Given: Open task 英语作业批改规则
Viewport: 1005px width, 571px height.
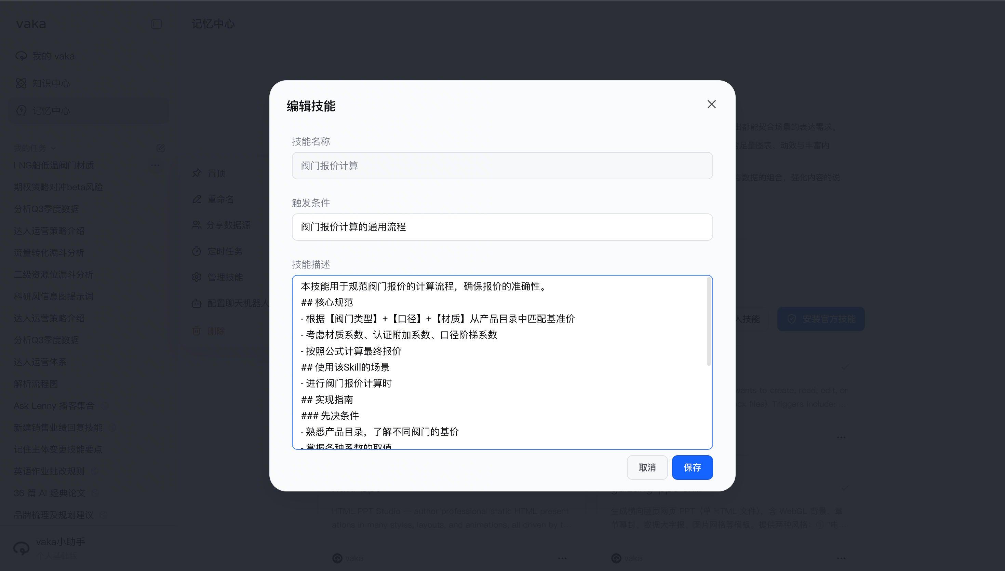Looking at the screenshot, I should click(x=49, y=471).
